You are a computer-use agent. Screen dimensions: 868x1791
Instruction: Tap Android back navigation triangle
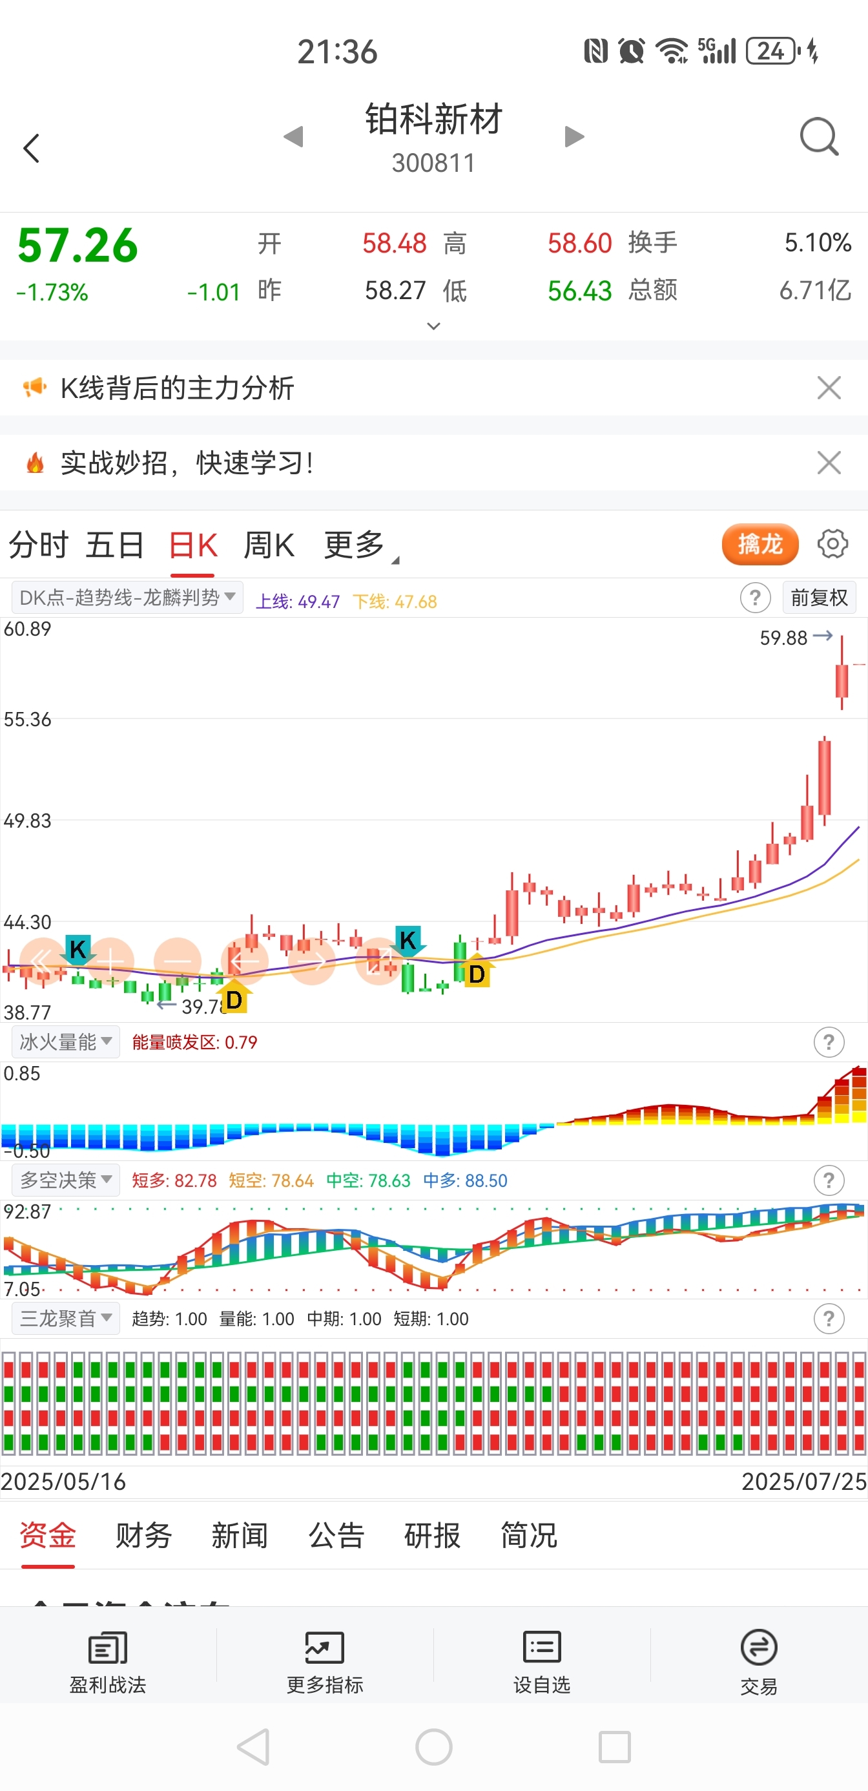click(x=254, y=1746)
